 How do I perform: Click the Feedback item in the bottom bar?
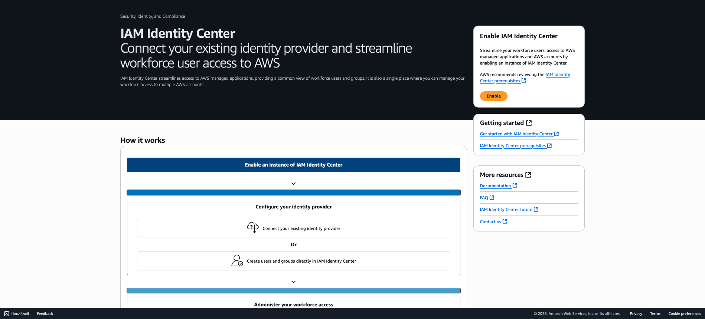tap(45, 313)
